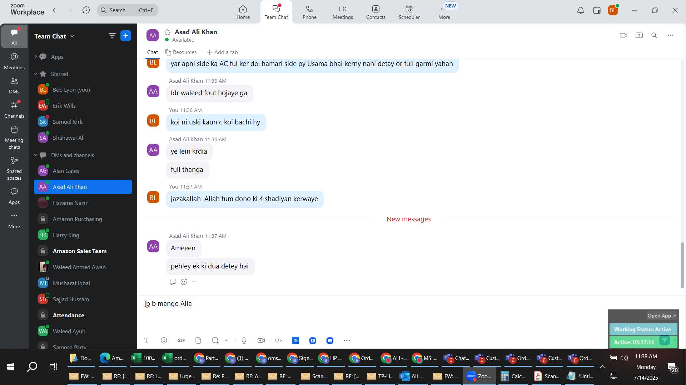Screen dimensions: 686x385
Task: Open Apps in the left sidebar
Action: point(14,196)
